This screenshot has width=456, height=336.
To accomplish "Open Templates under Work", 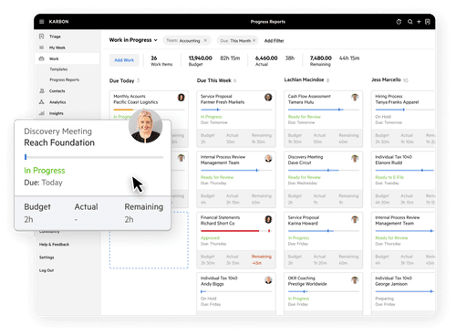I will 58,69.
